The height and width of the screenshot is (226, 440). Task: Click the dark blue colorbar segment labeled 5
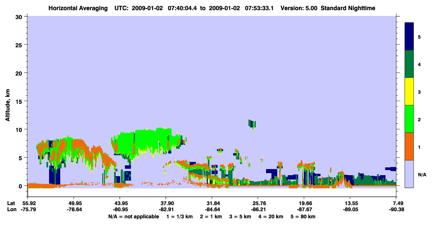[x=409, y=36]
